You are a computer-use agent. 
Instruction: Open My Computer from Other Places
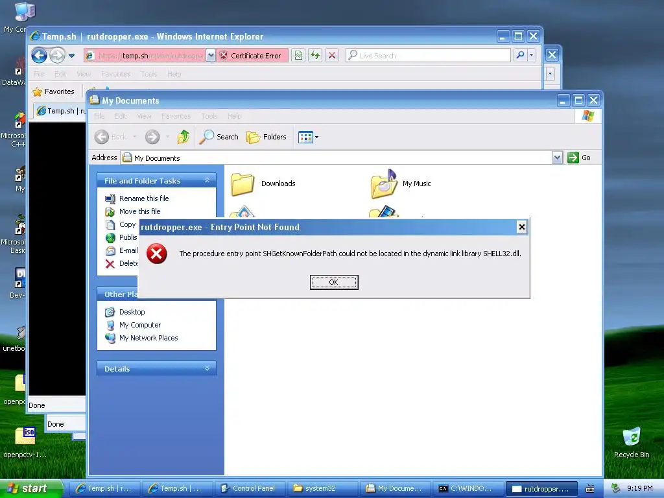pyautogui.click(x=140, y=325)
